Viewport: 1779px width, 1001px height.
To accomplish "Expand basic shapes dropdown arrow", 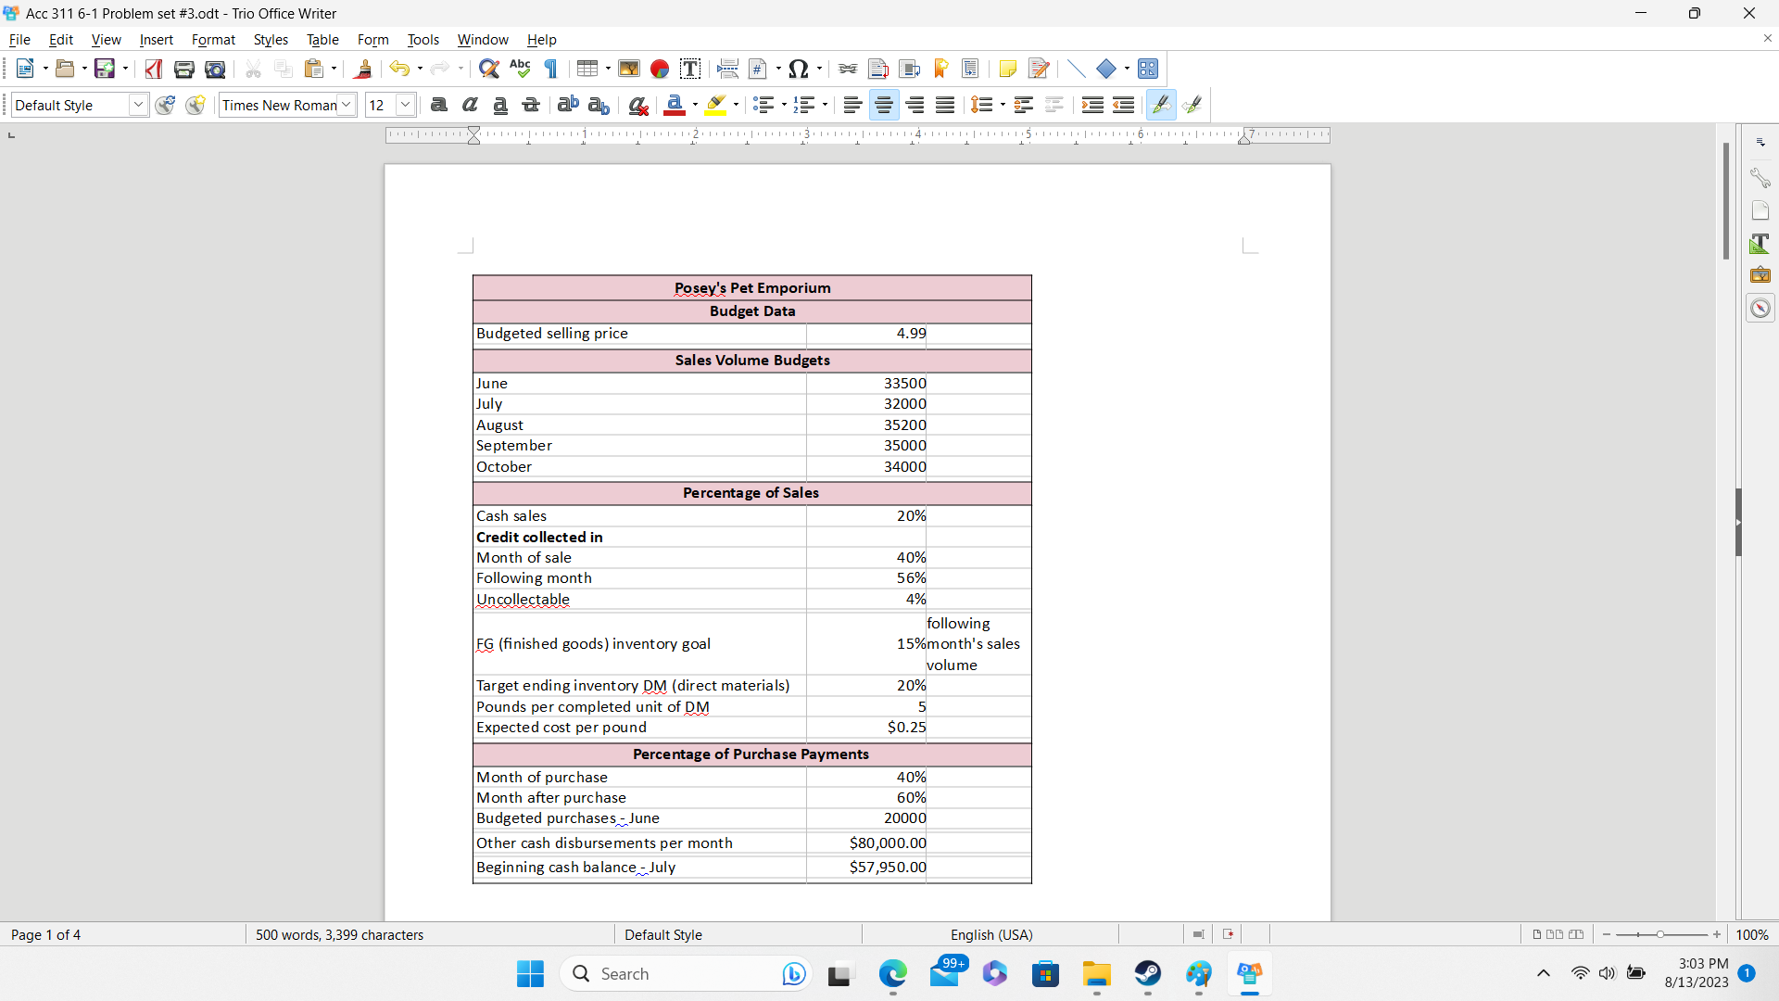I will (x=1127, y=69).
